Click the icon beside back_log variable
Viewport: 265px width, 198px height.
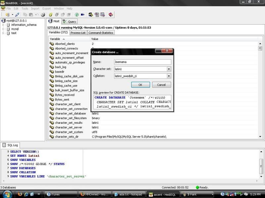coord(52,67)
